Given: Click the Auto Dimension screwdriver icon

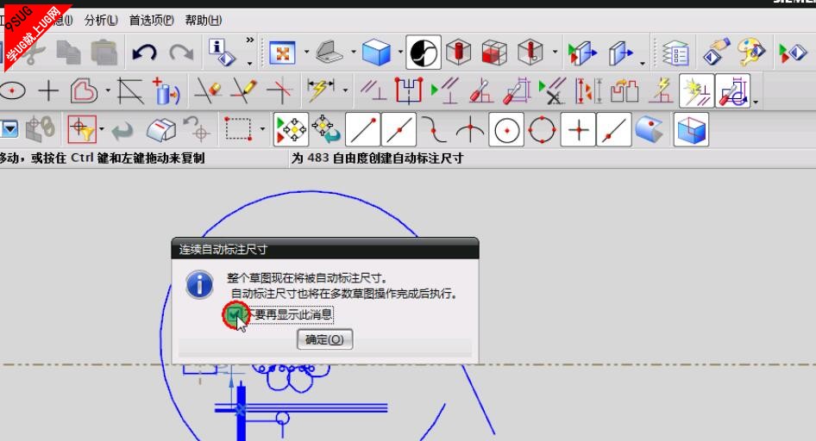Looking at the screenshot, I should [517, 91].
